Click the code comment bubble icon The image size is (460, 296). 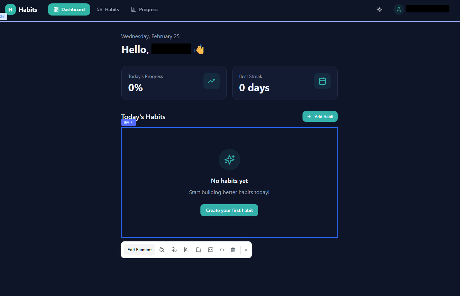[211, 250]
